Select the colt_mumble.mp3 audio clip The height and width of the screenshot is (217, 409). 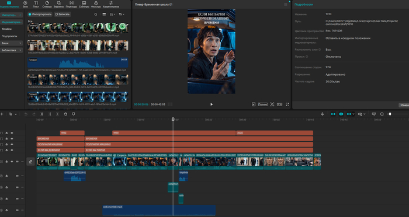159,210
